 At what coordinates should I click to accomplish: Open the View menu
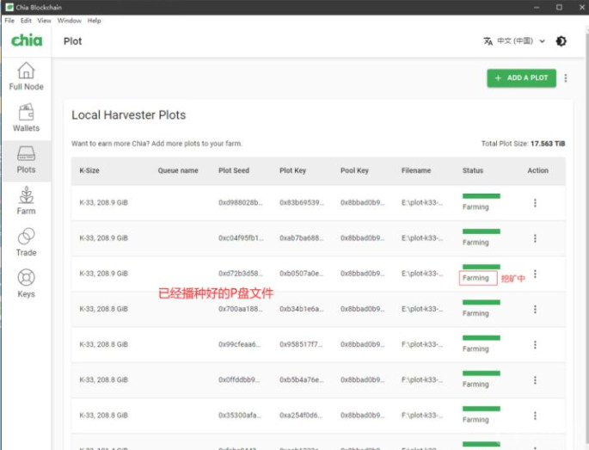pos(44,21)
